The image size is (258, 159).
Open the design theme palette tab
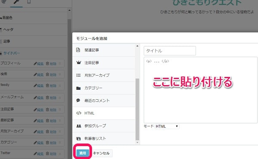tap(4, 2)
